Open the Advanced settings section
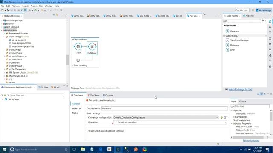Viewport: 273px width, 153px height. 77,108
